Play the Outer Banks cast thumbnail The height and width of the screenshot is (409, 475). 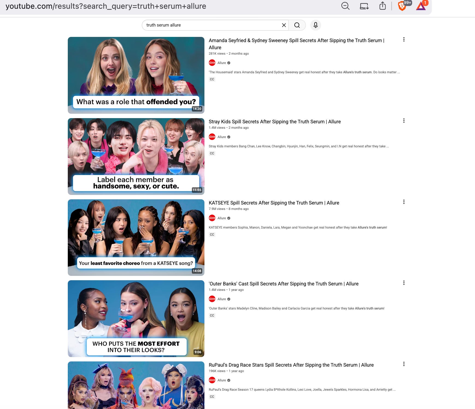coord(136,319)
